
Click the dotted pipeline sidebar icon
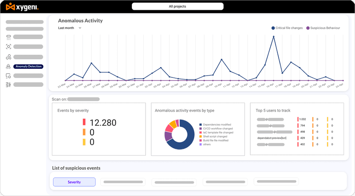point(8,37)
